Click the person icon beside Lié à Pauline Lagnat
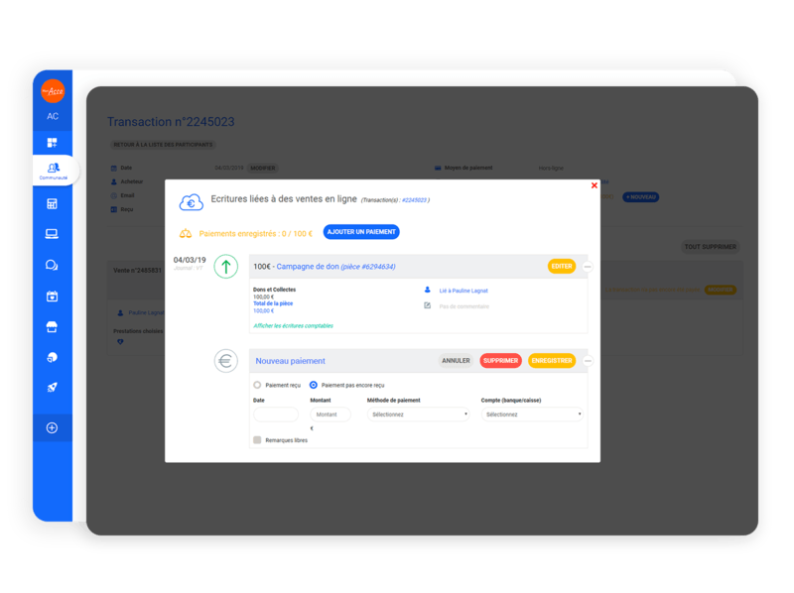Screen dimensions: 794x593 click(428, 290)
